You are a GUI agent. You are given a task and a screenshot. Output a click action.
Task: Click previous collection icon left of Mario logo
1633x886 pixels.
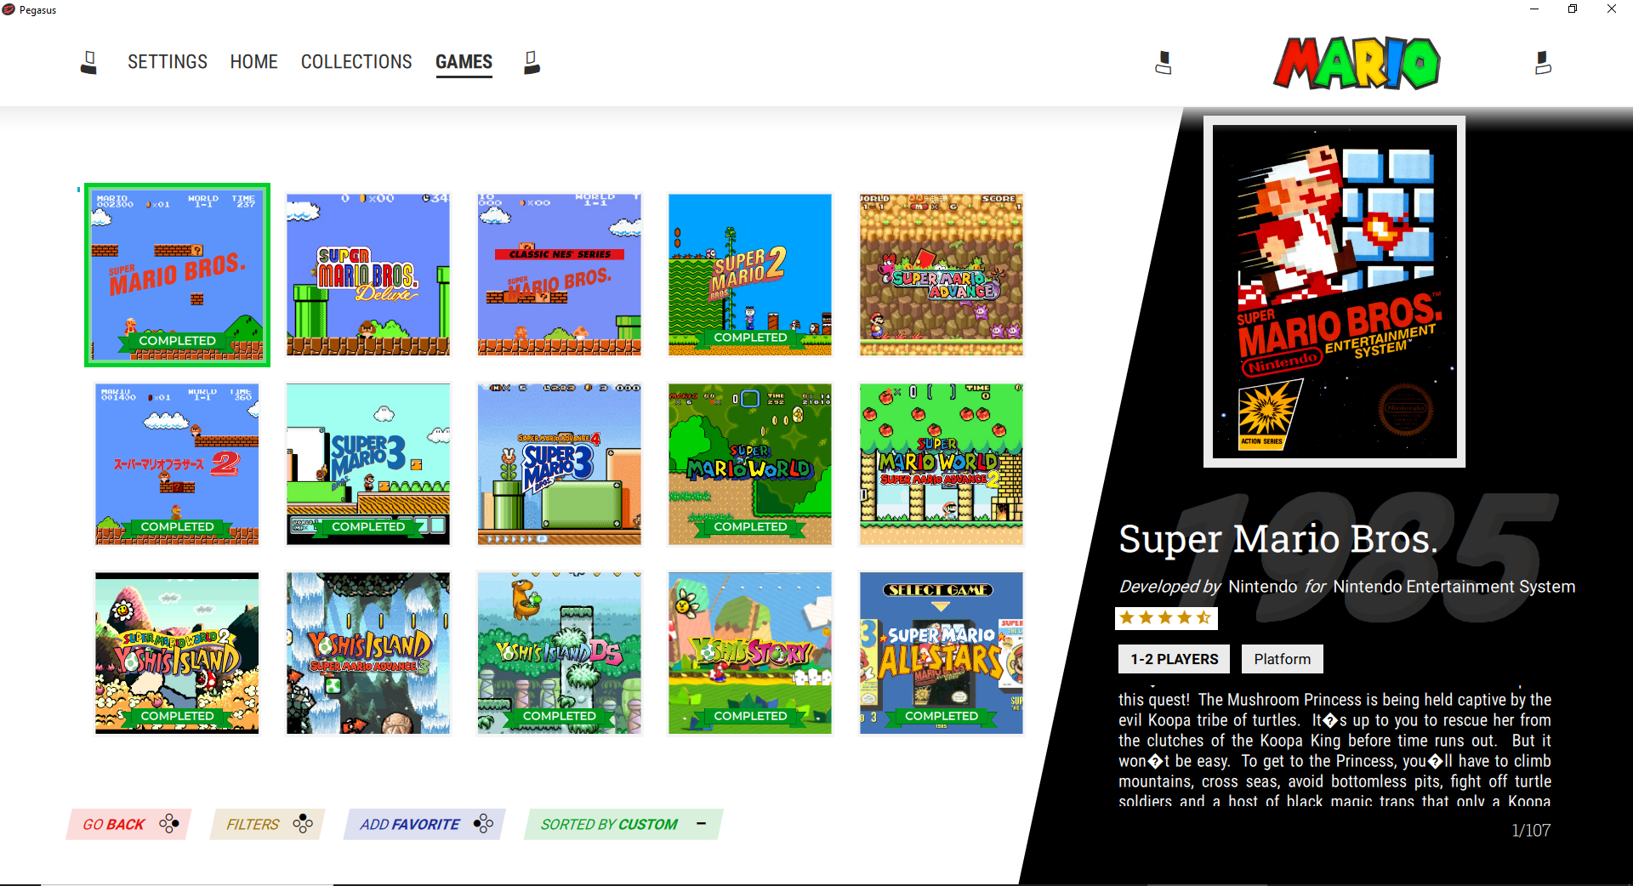[x=1164, y=62]
